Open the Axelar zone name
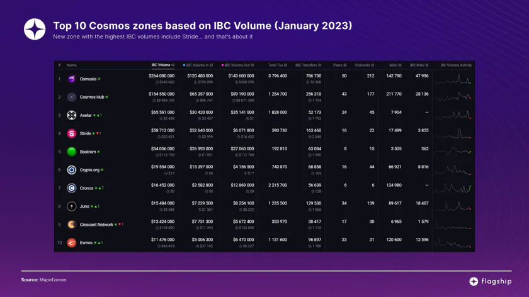 click(x=86, y=115)
